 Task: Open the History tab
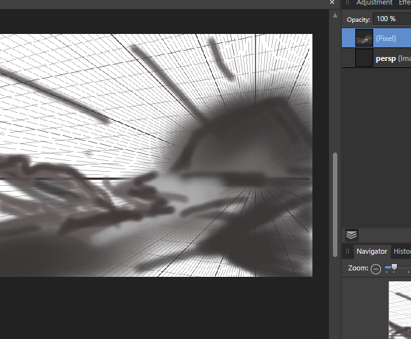tap(402, 251)
